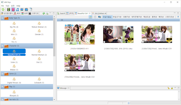
Task: Maximize the Message panel
Action: tap(178, 88)
